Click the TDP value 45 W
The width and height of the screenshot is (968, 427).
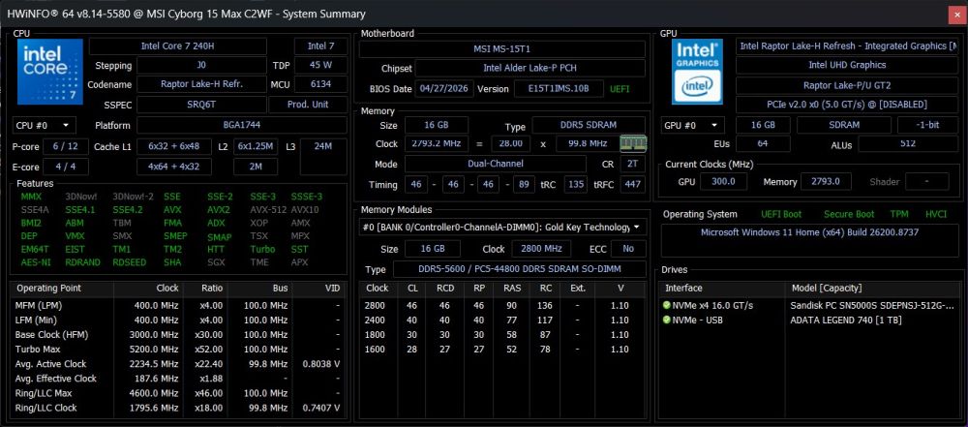point(320,66)
